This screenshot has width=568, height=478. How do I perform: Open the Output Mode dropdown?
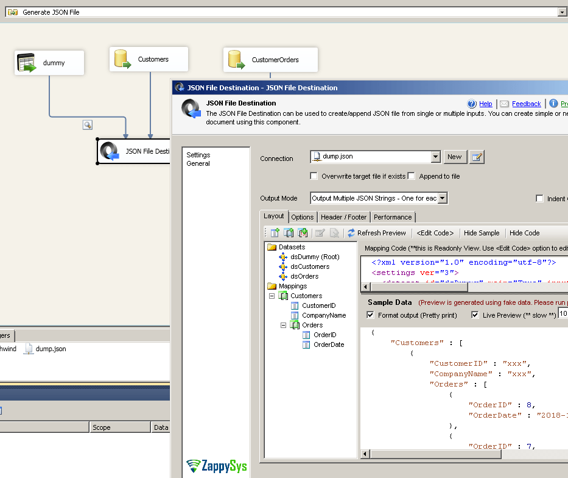coord(441,198)
